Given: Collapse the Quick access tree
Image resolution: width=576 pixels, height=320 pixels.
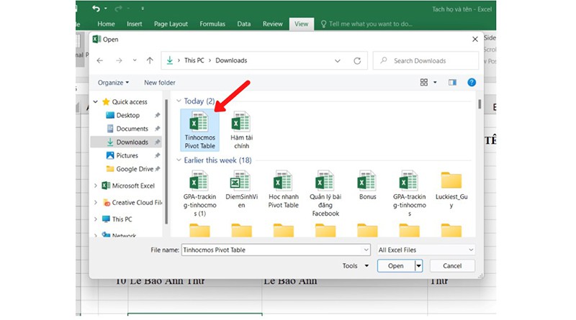Looking at the screenshot, I should [96, 101].
